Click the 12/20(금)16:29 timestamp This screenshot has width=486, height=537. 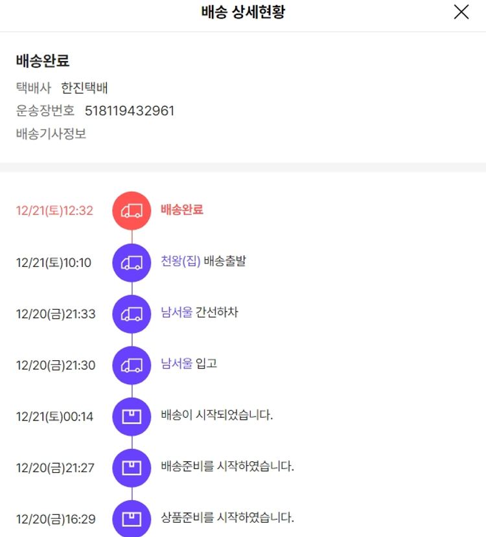tap(56, 519)
